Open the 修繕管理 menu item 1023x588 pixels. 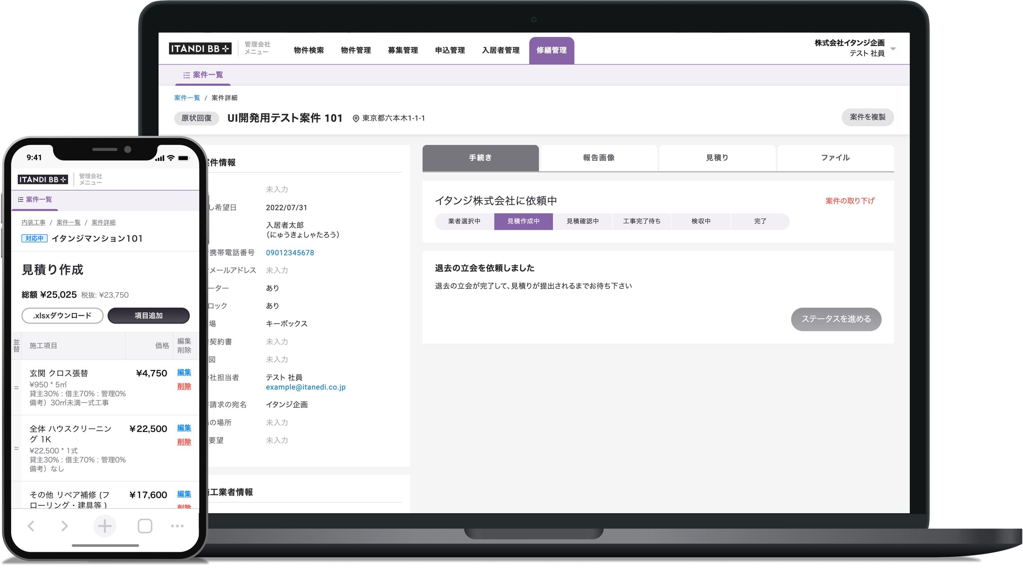pos(551,50)
